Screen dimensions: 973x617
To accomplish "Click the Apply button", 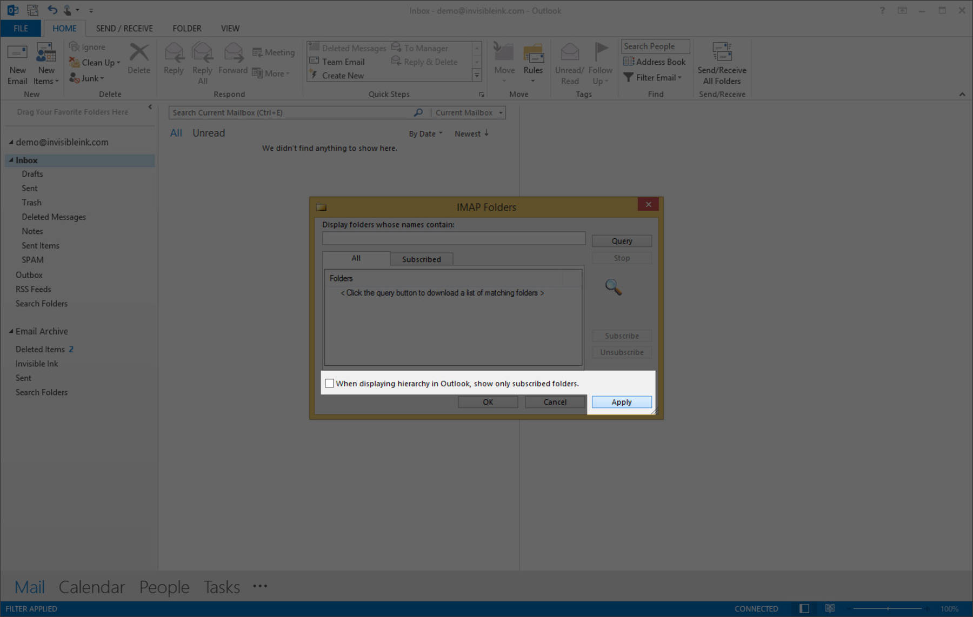I will coord(622,402).
